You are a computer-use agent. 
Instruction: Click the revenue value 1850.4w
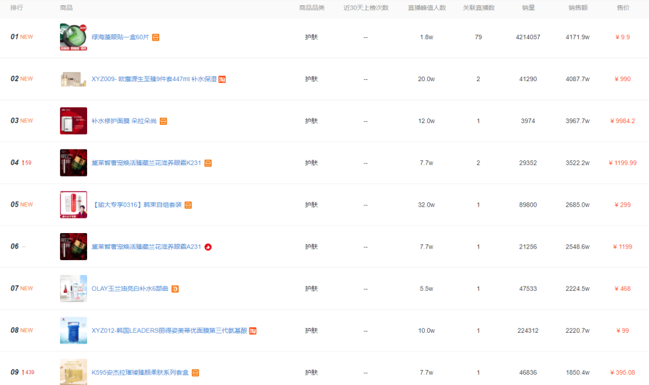(578, 372)
